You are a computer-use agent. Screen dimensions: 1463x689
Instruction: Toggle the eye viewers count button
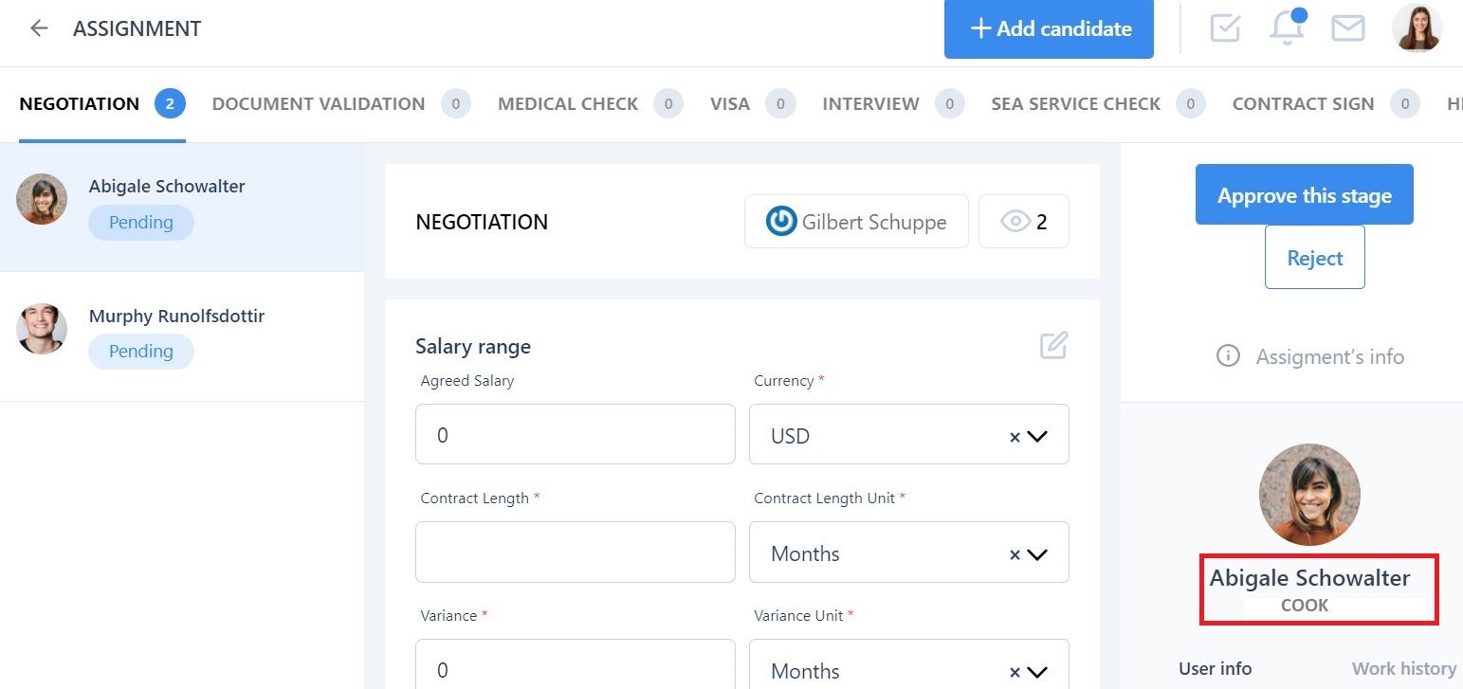[x=1024, y=222]
